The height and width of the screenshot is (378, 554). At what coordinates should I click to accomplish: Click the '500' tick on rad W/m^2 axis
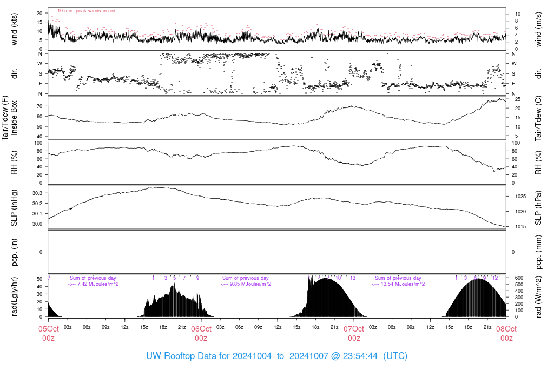519,285
